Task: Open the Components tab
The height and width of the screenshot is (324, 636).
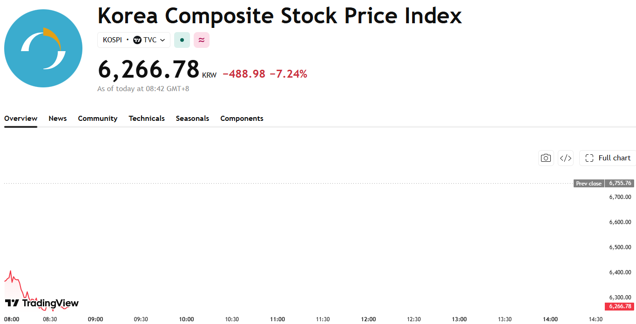Action: pos(242,119)
